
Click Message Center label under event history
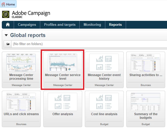click(x=104, y=85)
